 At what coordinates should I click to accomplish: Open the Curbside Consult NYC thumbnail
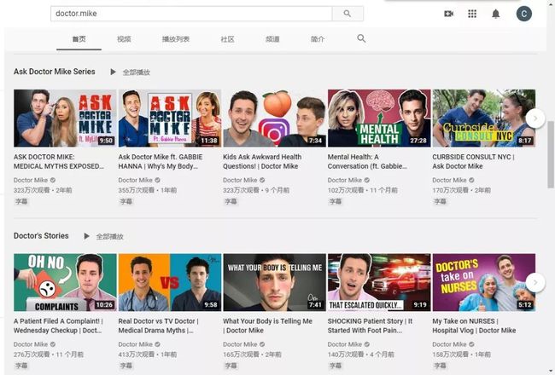(x=484, y=118)
